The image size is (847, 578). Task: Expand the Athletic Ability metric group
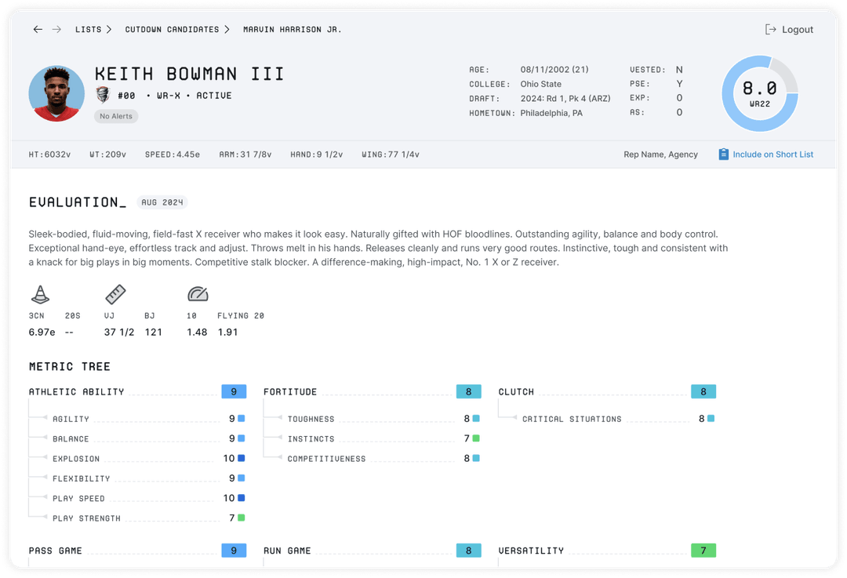pos(76,392)
